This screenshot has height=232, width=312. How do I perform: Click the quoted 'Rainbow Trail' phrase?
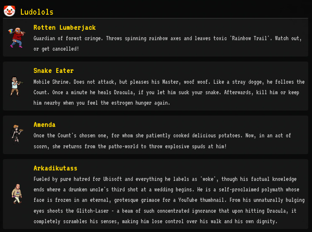click(250, 38)
